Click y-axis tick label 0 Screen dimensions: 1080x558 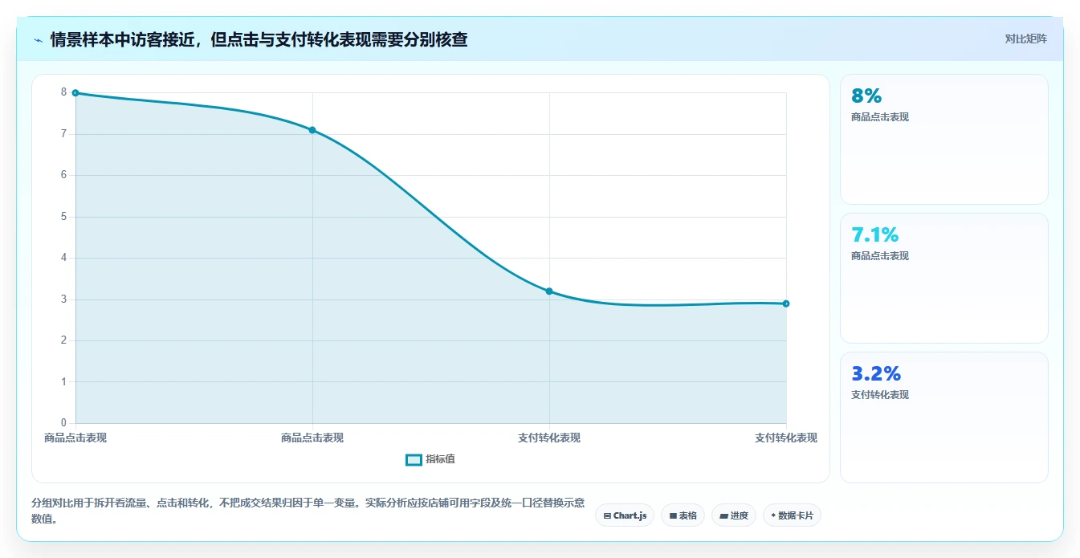[63, 423]
